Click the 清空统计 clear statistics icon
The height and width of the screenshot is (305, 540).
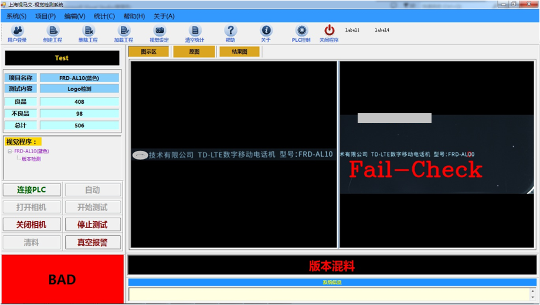195,33
